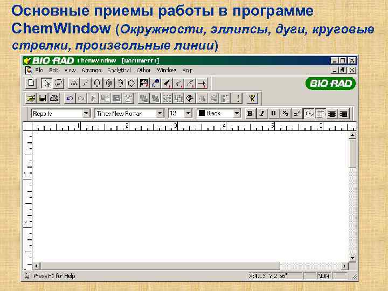Click the horizontal scrollbar left arrow

(37, 266)
